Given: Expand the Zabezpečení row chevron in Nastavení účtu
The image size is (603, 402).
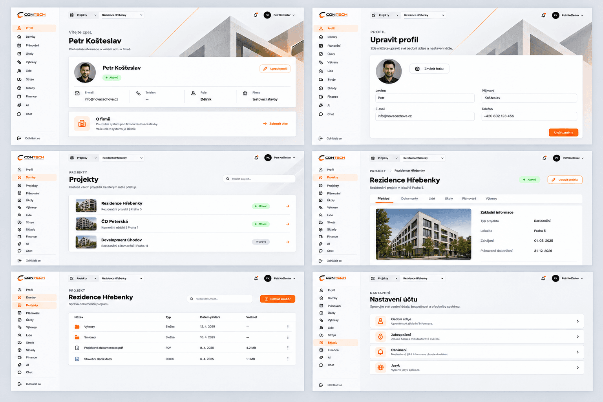Looking at the screenshot, I should [x=577, y=337].
